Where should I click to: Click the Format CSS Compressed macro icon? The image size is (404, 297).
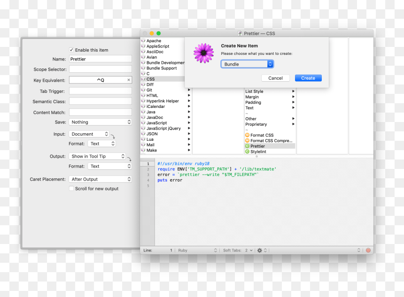click(x=248, y=140)
